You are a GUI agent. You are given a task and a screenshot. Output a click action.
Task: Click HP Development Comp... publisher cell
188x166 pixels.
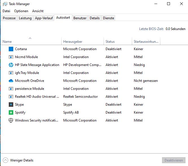(x=82, y=65)
